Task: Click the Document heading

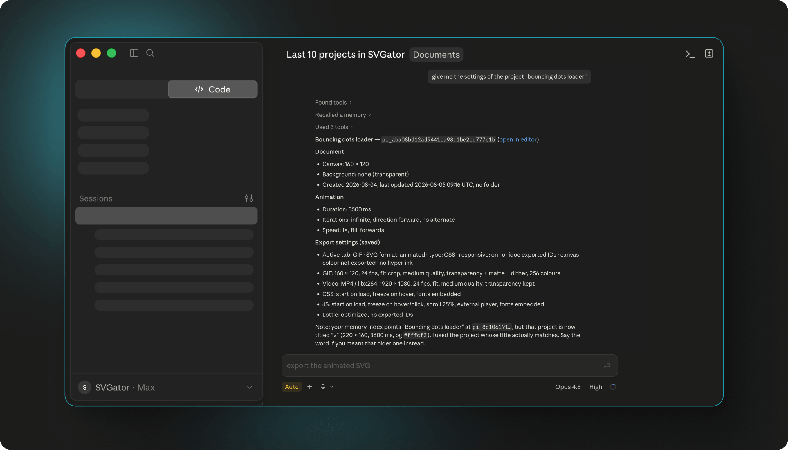Action: (x=329, y=152)
